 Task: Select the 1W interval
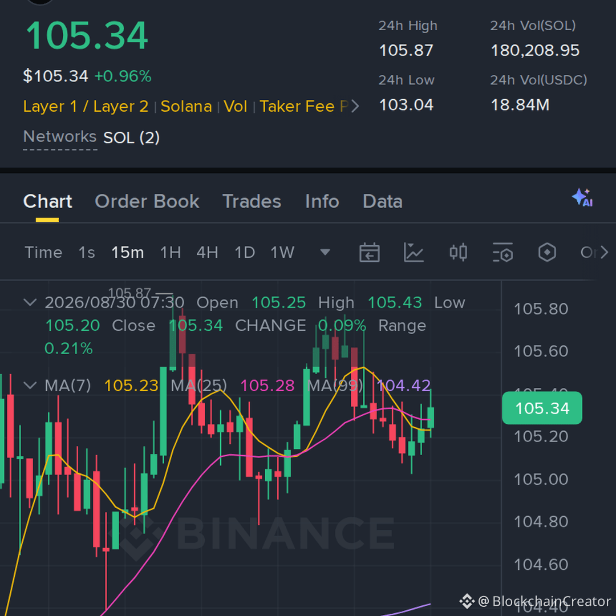282,252
